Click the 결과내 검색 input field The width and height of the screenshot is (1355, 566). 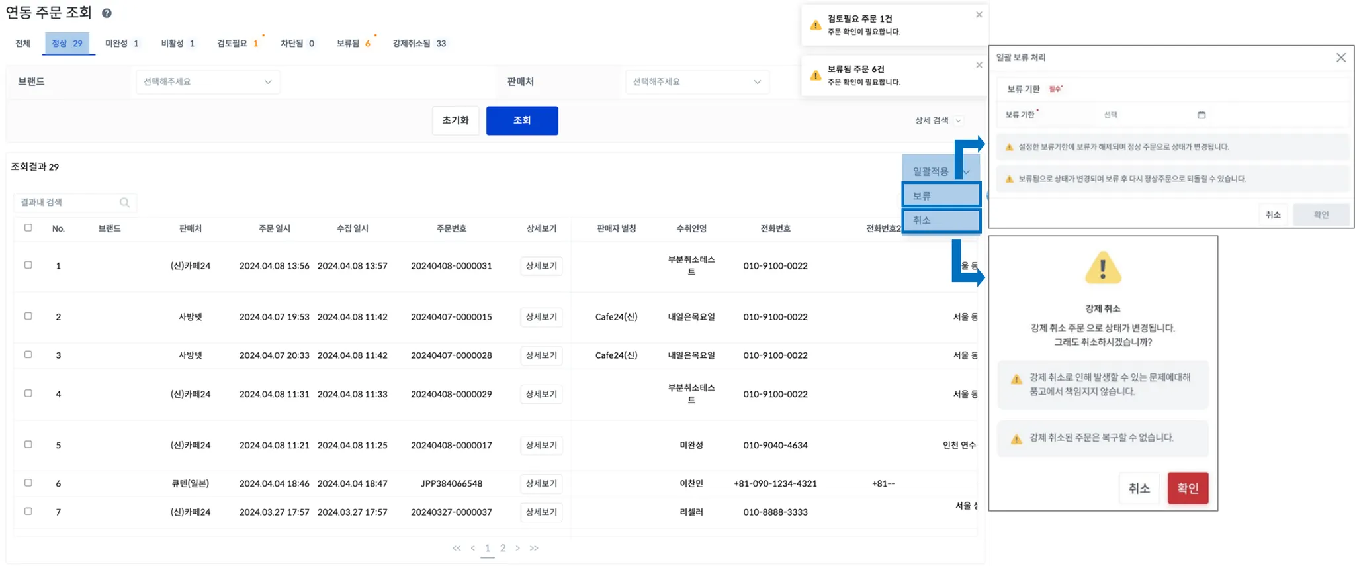(x=75, y=203)
